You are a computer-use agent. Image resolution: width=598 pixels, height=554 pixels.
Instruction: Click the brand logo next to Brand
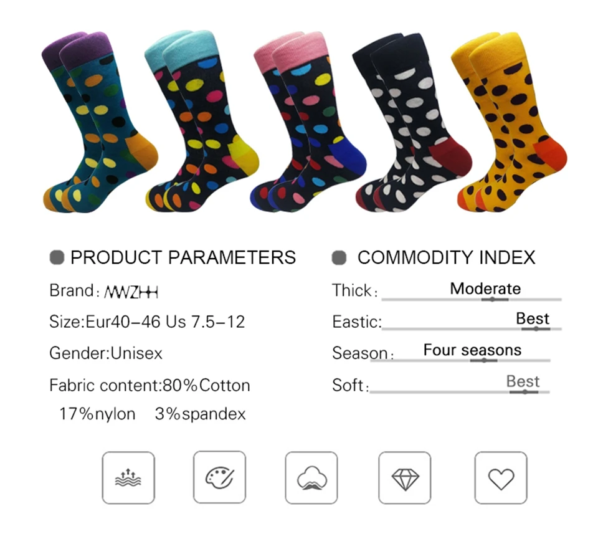(131, 292)
